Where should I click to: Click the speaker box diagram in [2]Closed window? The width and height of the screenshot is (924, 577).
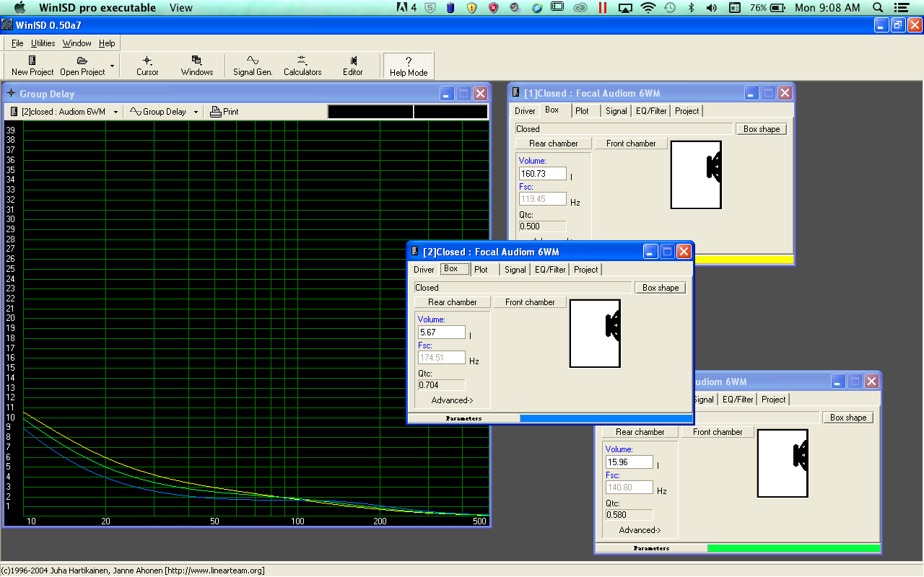[x=595, y=333]
